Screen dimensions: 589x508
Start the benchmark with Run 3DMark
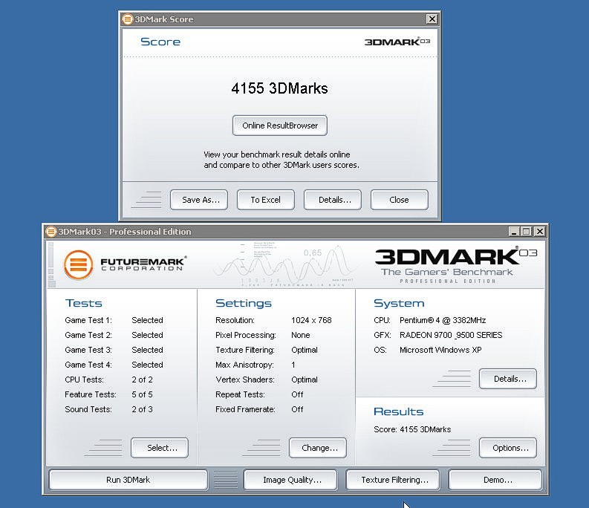(128, 480)
